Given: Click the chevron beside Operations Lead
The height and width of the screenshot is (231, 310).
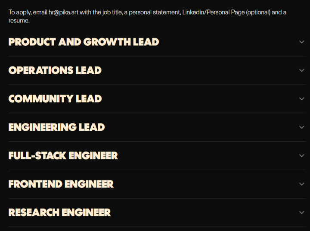Looking at the screenshot, I should pos(301,70).
